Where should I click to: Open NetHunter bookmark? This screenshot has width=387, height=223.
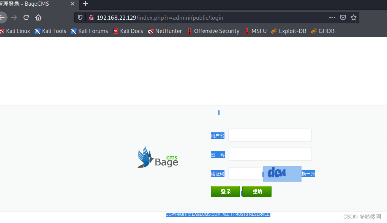(165, 31)
